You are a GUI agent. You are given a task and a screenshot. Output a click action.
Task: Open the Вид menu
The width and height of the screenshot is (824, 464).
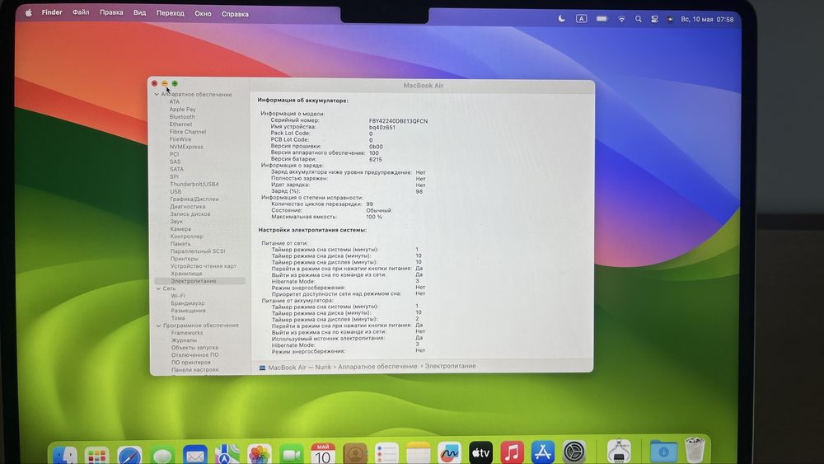tap(140, 12)
